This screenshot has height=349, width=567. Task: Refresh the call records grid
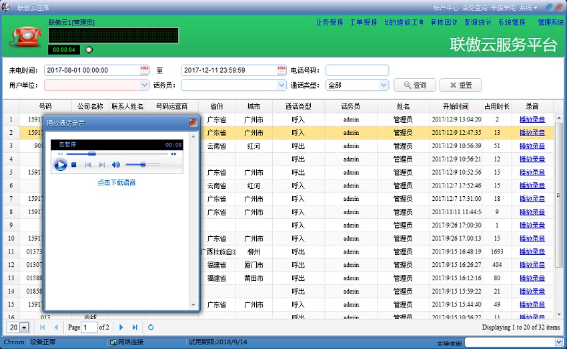coord(151,328)
